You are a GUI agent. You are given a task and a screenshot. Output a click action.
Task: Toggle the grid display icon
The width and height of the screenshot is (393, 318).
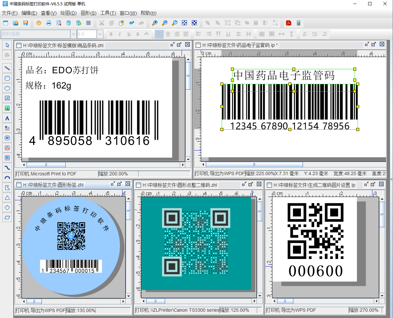pyautogui.click(x=88, y=23)
